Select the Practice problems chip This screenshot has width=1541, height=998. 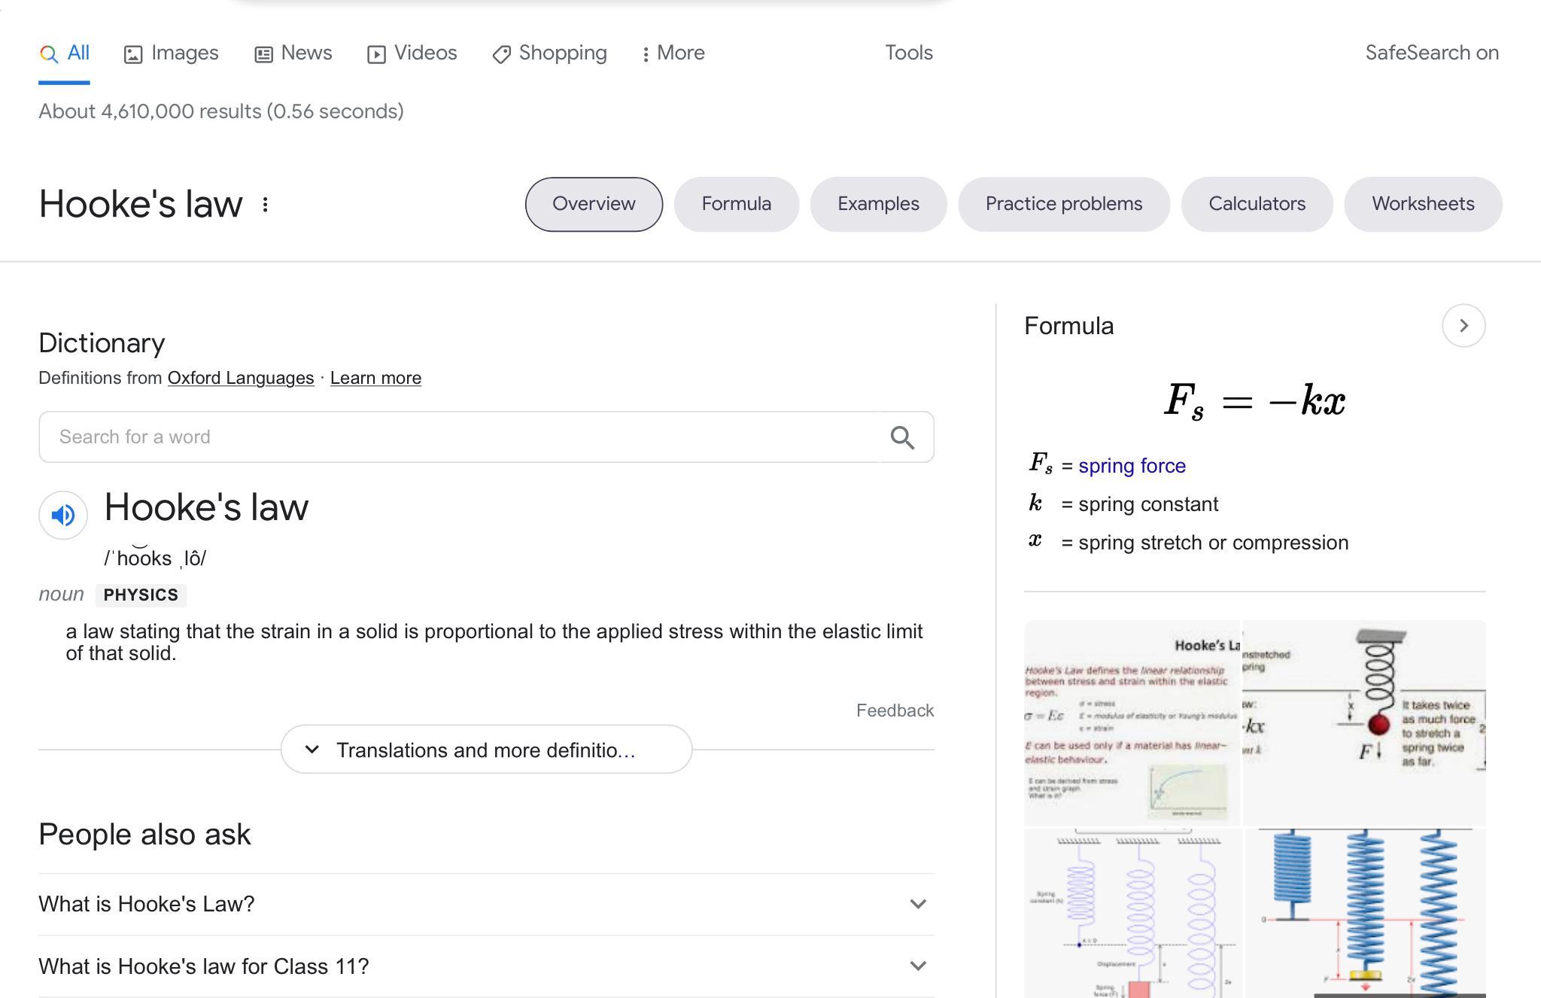1063,204
